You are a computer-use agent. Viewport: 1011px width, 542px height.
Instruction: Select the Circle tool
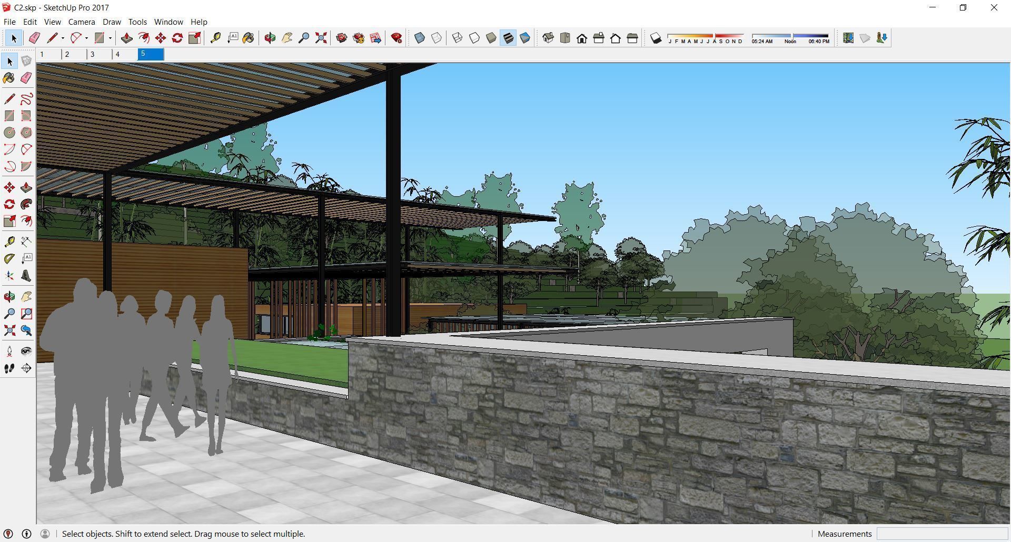pos(9,133)
